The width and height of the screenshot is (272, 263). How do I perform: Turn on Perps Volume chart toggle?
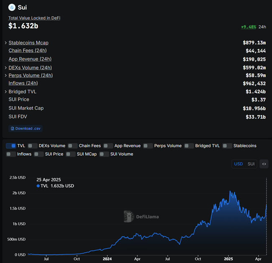148,146
